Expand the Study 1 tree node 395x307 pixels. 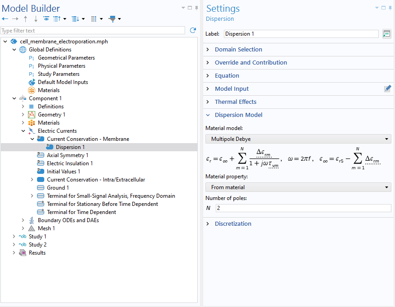point(14,237)
